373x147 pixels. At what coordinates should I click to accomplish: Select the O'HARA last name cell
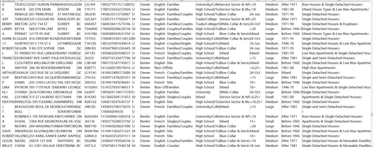tap(22, 92)
